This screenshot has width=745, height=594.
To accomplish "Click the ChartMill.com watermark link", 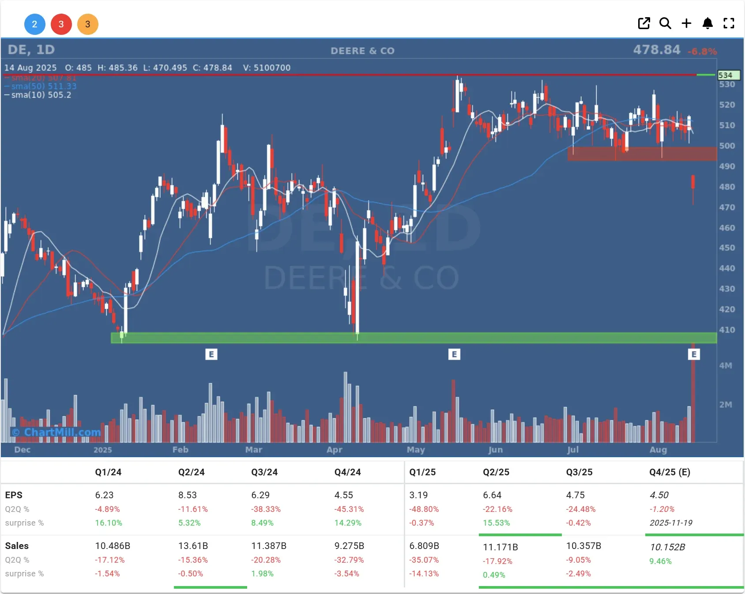I will point(57,432).
